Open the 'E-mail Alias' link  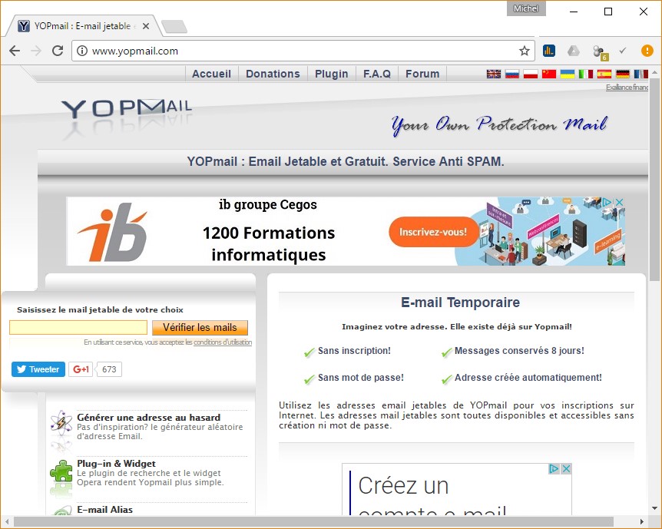104,510
